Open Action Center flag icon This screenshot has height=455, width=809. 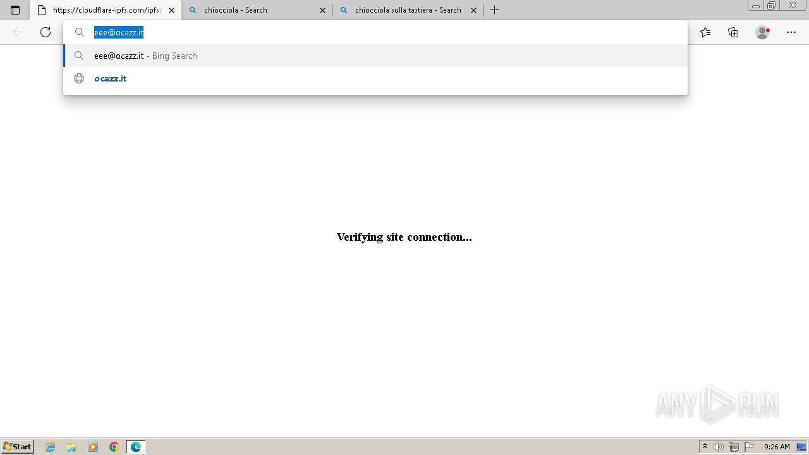pyautogui.click(x=749, y=447)
